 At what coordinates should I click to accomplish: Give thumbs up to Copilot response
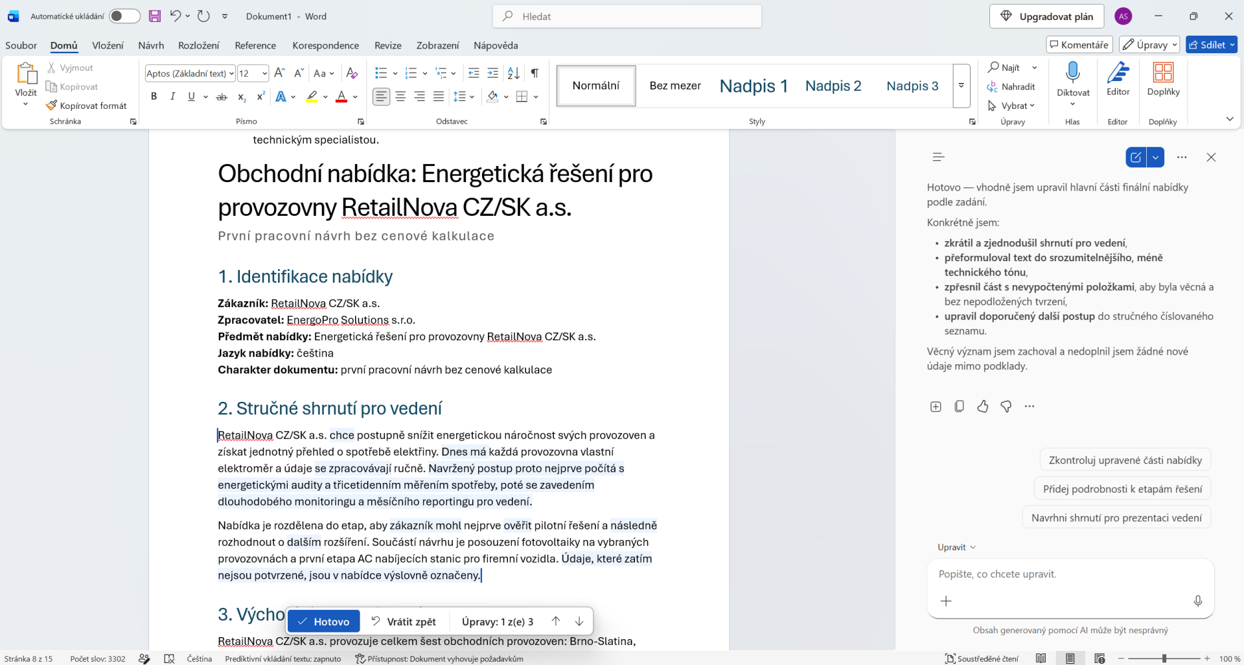pyautogui.click(x=982, y=406)
